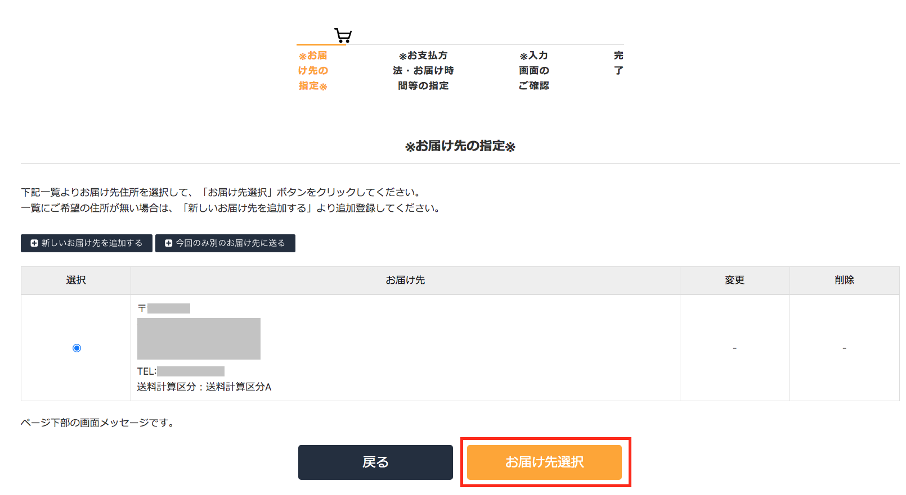This screenshot has width=906, height=495.
Task: Select the 完了 step label
Action: pos(618,63)
